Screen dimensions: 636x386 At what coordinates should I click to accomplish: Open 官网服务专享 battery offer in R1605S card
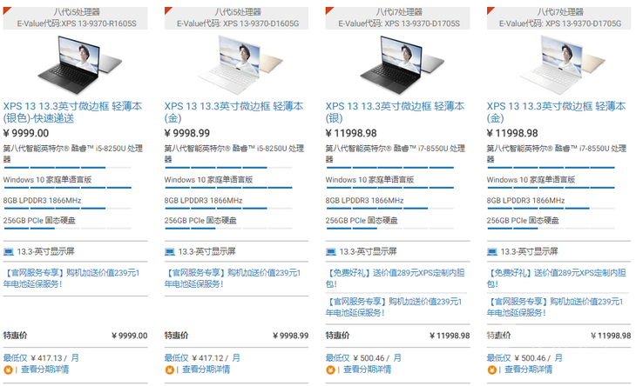(x=71, y=278)
